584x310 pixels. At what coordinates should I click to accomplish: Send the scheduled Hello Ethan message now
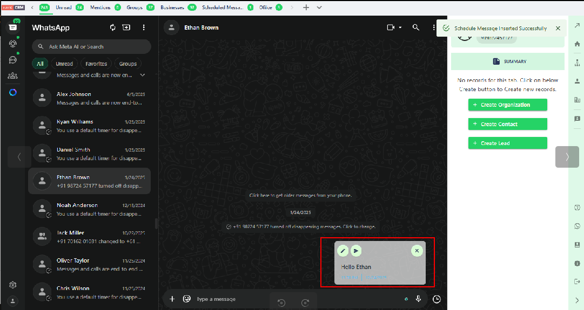tap(355, 251)
